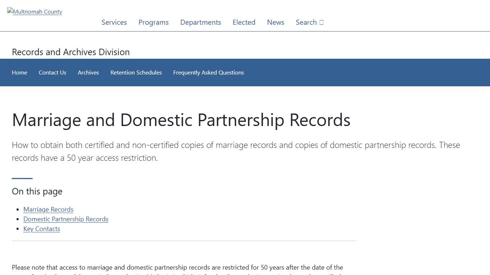This screenshot has width=490, height=275.
Task: Open the Retention Schedules page
Action: (136, 72)
